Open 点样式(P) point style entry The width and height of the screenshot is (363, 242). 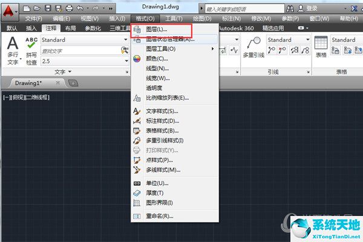pyautogui.click(x=175, y=160)
